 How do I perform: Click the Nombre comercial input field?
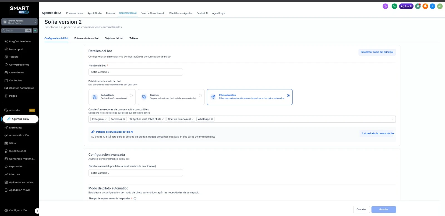tap(136, 173)
